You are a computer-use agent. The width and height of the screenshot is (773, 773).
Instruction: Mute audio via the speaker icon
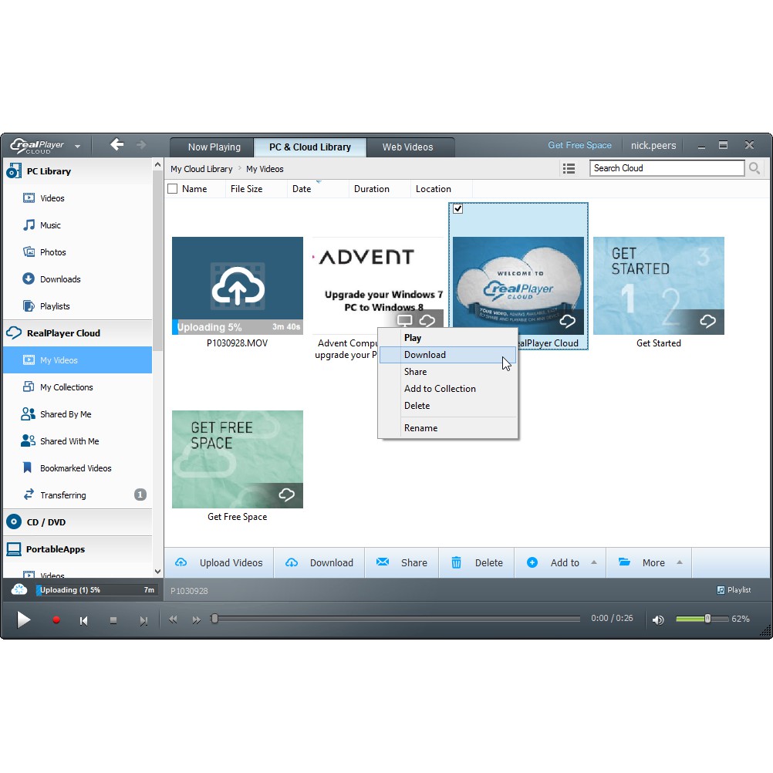point(658,619)
